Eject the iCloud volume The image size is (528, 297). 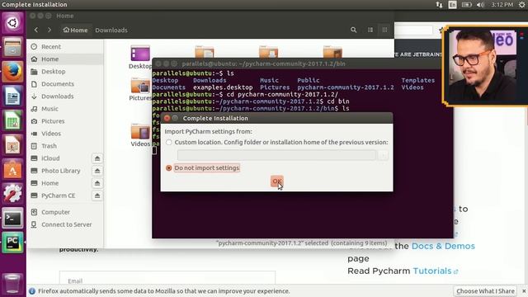click(97, 158)
